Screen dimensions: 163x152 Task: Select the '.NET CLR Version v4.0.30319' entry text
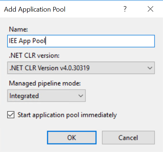pyautogui.click(x=49, y=68)
